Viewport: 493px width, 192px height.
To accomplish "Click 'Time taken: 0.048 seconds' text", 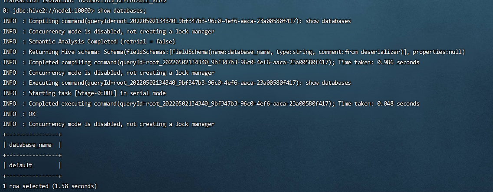I will pyautogui.click(x=378, y=103).
